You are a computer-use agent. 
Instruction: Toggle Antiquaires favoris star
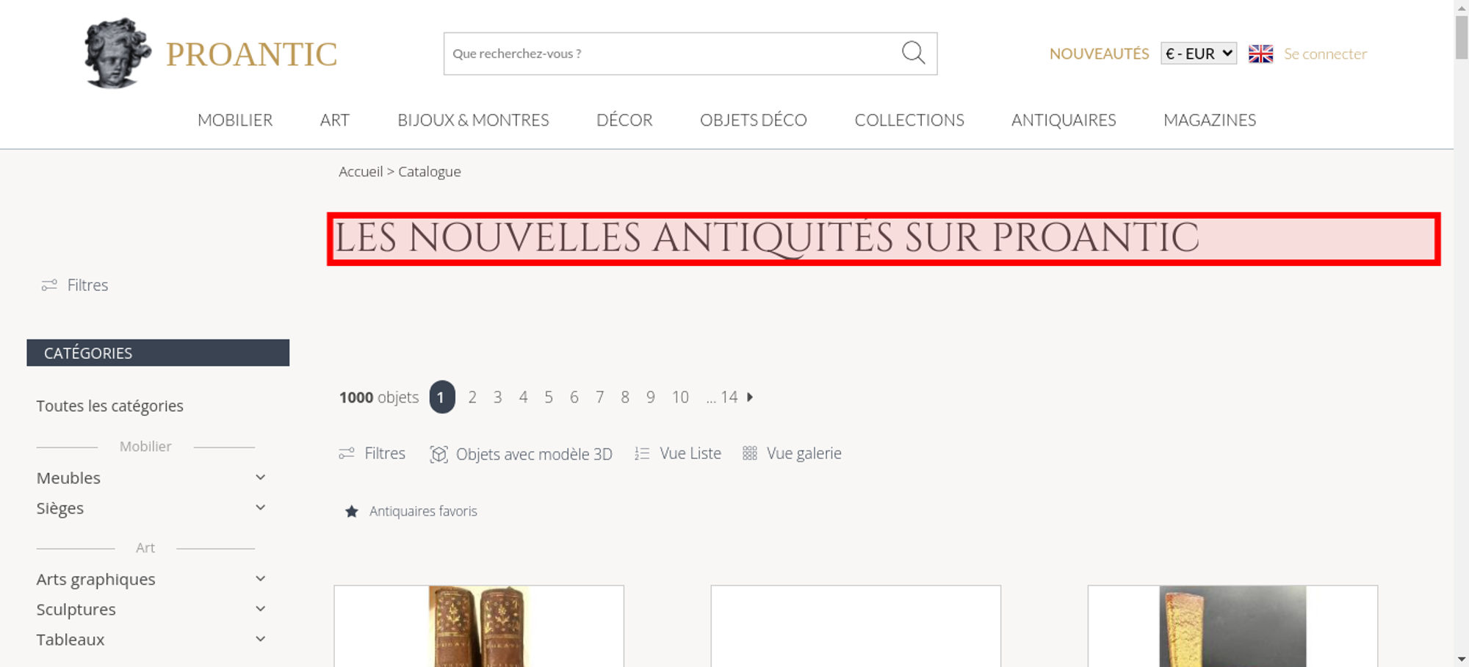(352, 511)
